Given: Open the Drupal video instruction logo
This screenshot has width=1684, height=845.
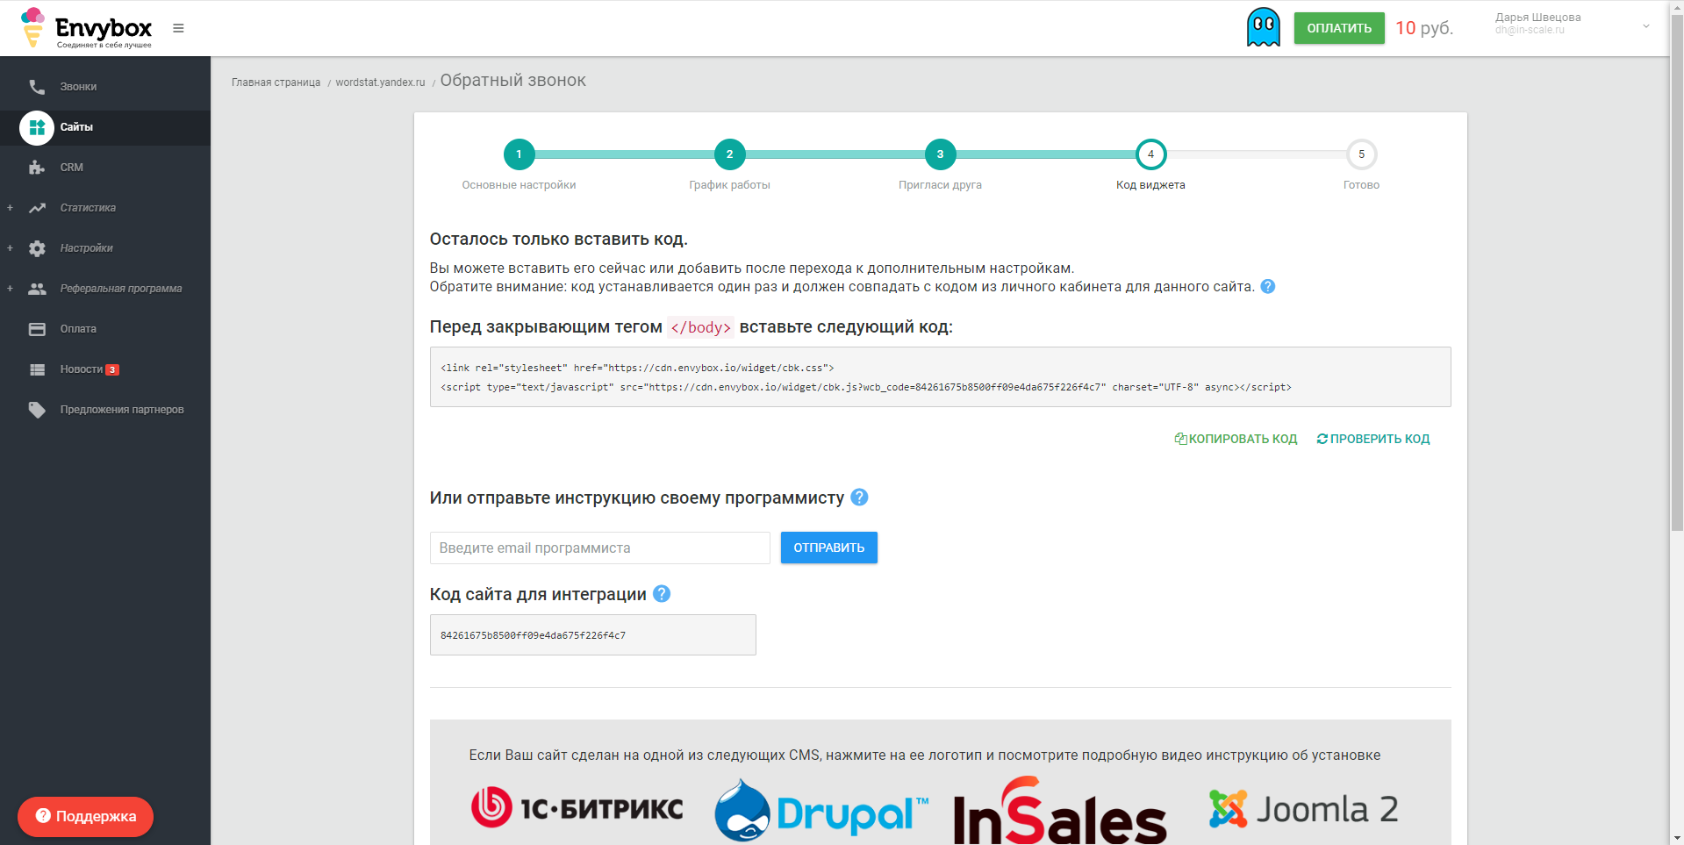Looking at the screenshot, I should click(x=821, y=810).
